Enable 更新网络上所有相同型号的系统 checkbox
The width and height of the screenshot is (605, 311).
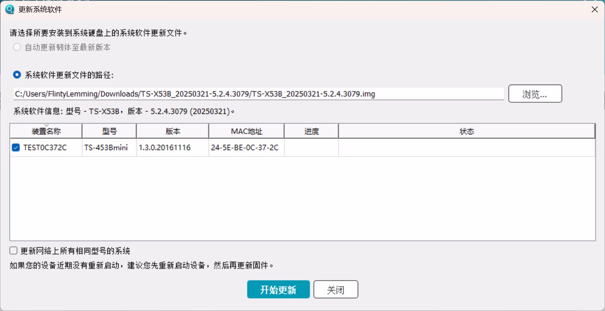14,251
